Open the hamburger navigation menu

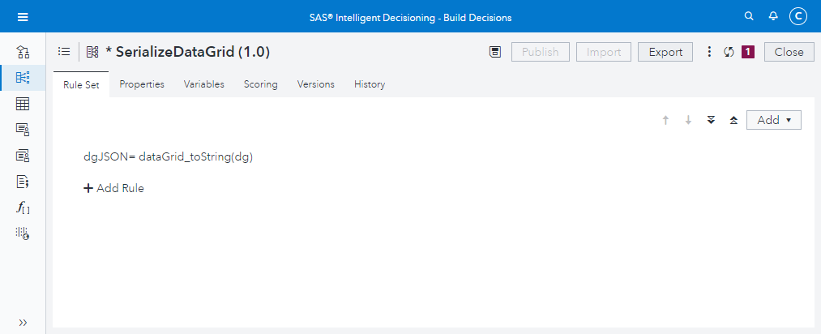23,17
